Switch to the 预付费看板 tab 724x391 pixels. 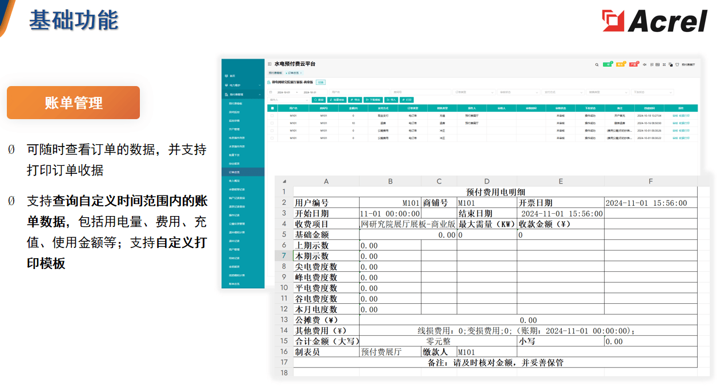[x=276, y=73]
